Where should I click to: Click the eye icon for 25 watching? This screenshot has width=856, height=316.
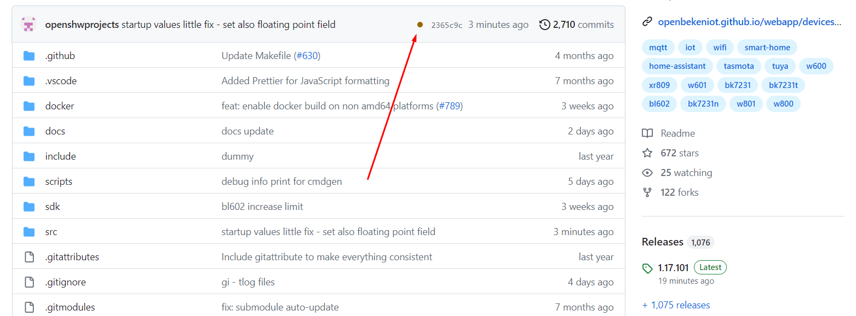pos(647,173)
